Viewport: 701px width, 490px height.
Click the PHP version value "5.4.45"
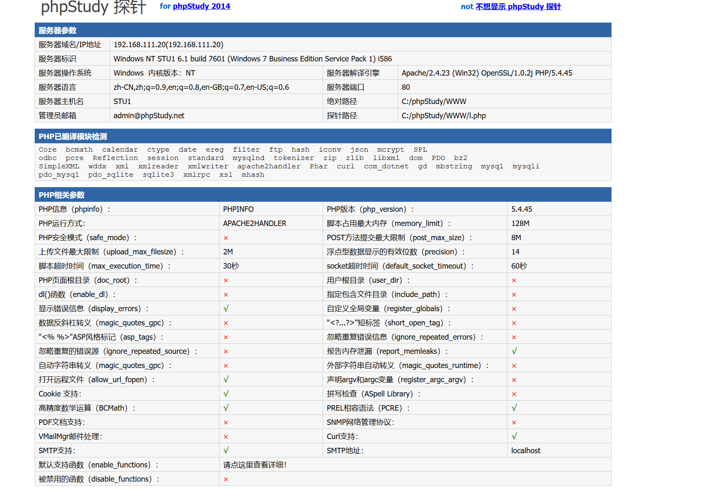(x=522, y=209)
